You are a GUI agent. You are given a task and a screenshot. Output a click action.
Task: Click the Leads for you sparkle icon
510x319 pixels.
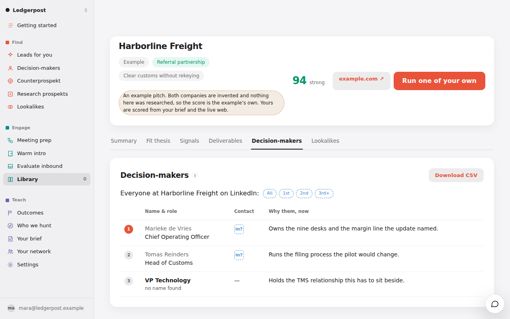(10, 55)
